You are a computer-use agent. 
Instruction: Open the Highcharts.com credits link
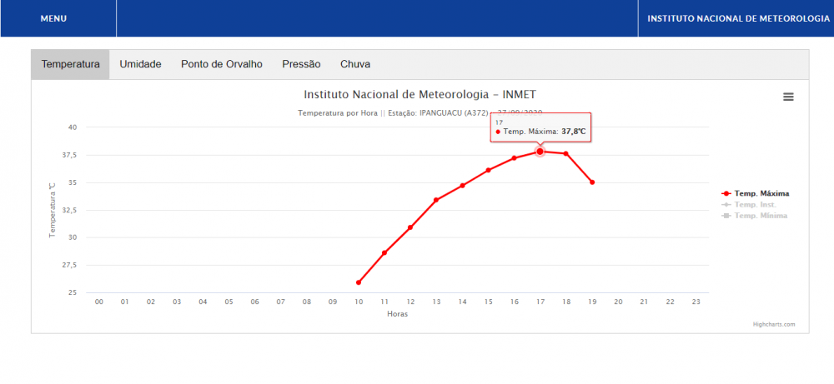tap(774, 324)
